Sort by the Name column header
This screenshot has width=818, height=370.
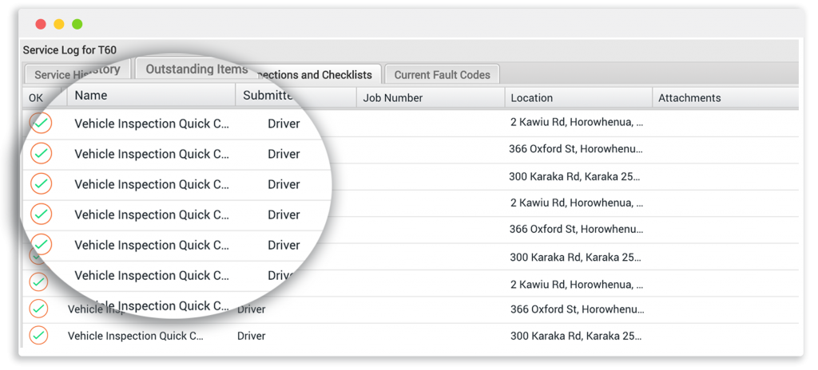tap(151, 96)
